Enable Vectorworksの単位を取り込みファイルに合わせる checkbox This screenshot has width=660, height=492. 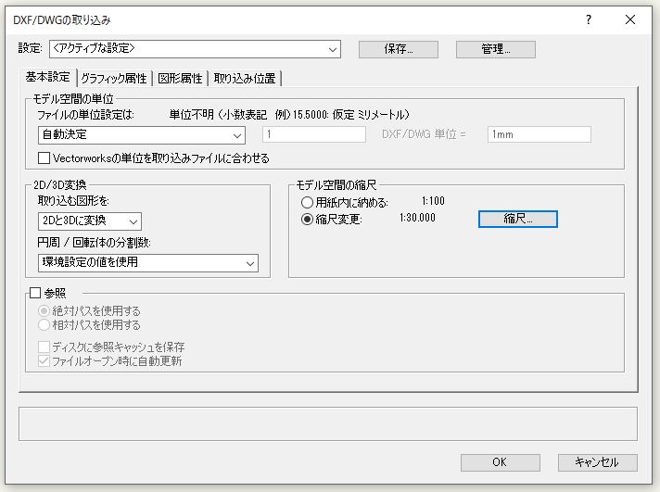(x=44, y=158)
